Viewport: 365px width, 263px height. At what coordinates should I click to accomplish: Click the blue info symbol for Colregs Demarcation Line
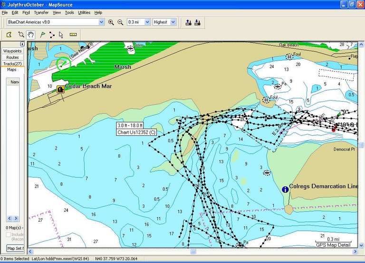[x=285, y=189]
